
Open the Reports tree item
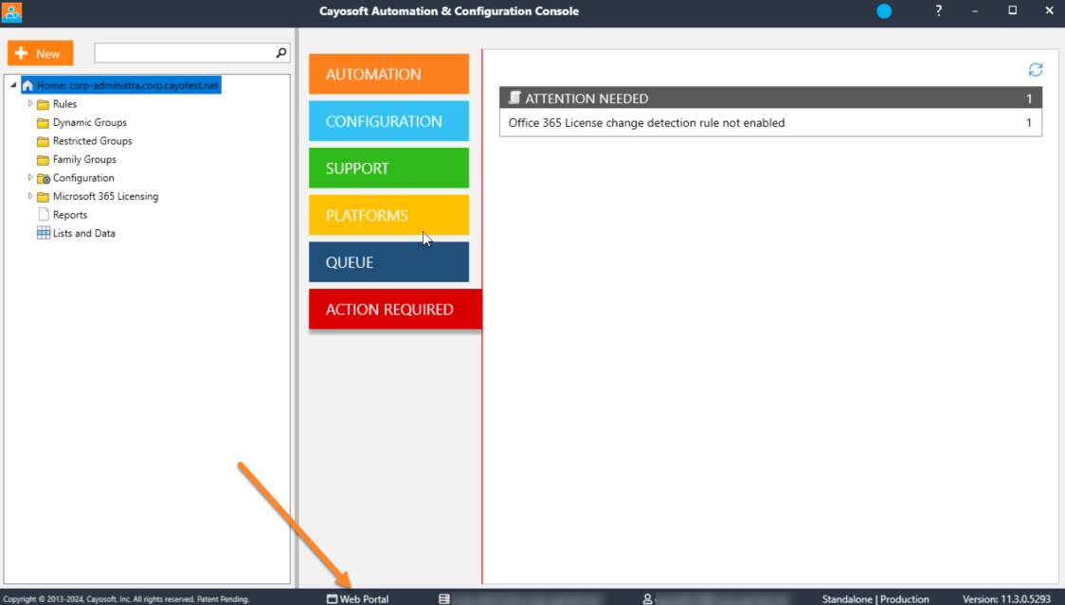[x=70, y=215]
